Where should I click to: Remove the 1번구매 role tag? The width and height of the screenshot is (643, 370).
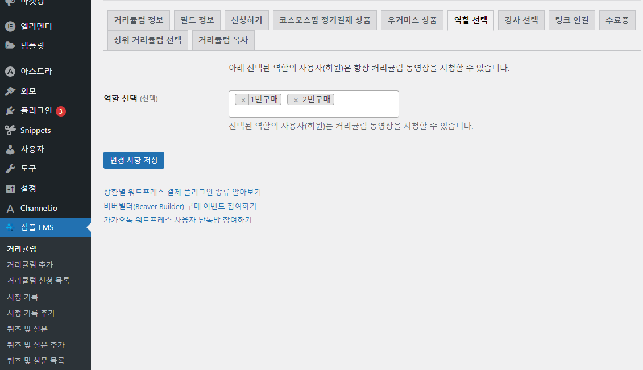243,99
